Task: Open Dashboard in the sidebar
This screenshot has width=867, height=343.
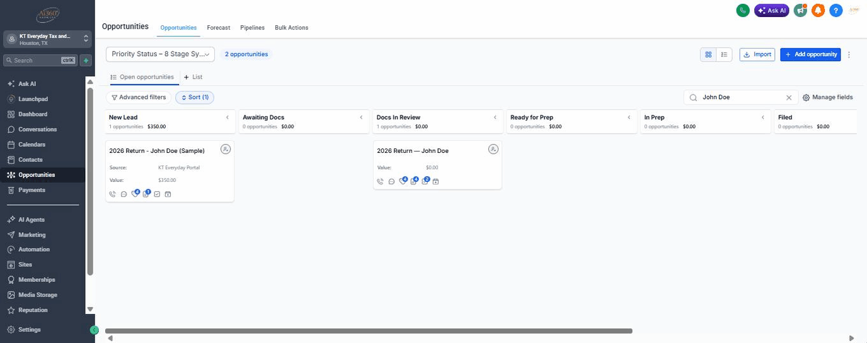Action: (33, 115)
